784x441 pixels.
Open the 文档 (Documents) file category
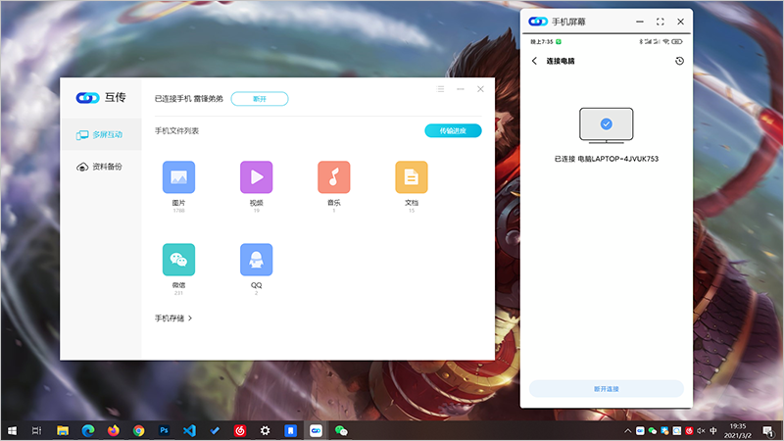click(412, 177)
